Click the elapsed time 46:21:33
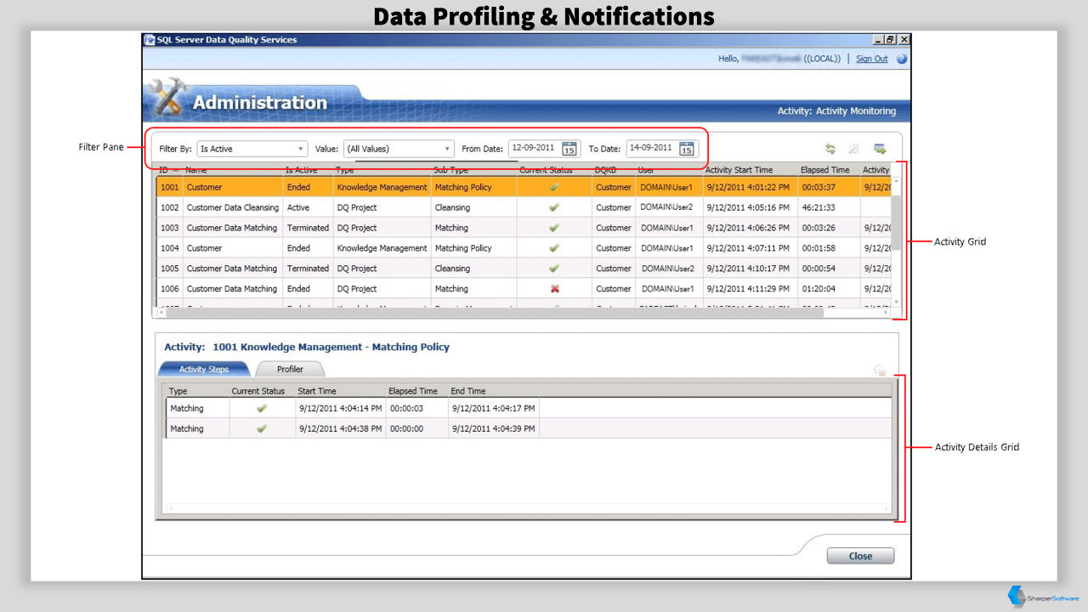 818,207
